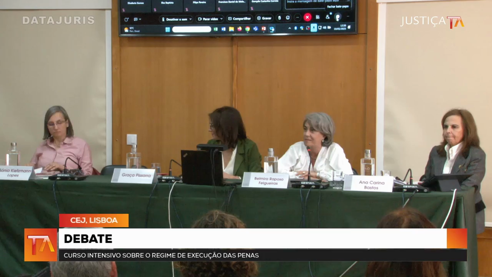Open Excel from the taskbar
The width and height of the screenshot is (492, 277).
[215, 29]
